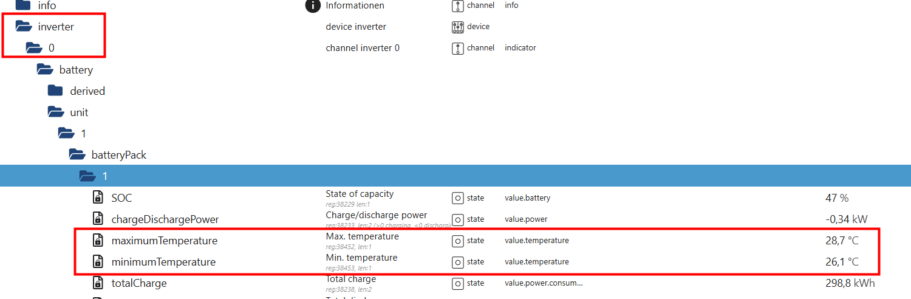This screenshot has height=299, width=911.
Task: Collapse the unit folder
Action: pyautogui.click(x=55, y=112)
